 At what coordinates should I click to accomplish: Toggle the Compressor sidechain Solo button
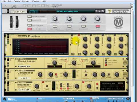(86, 75)
